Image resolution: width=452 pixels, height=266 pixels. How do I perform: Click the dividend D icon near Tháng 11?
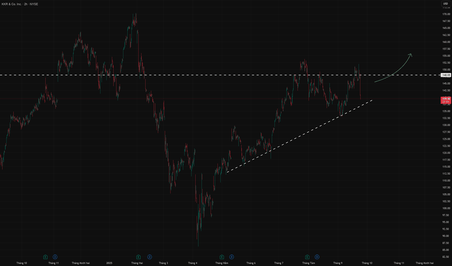(x=55, y=257)
